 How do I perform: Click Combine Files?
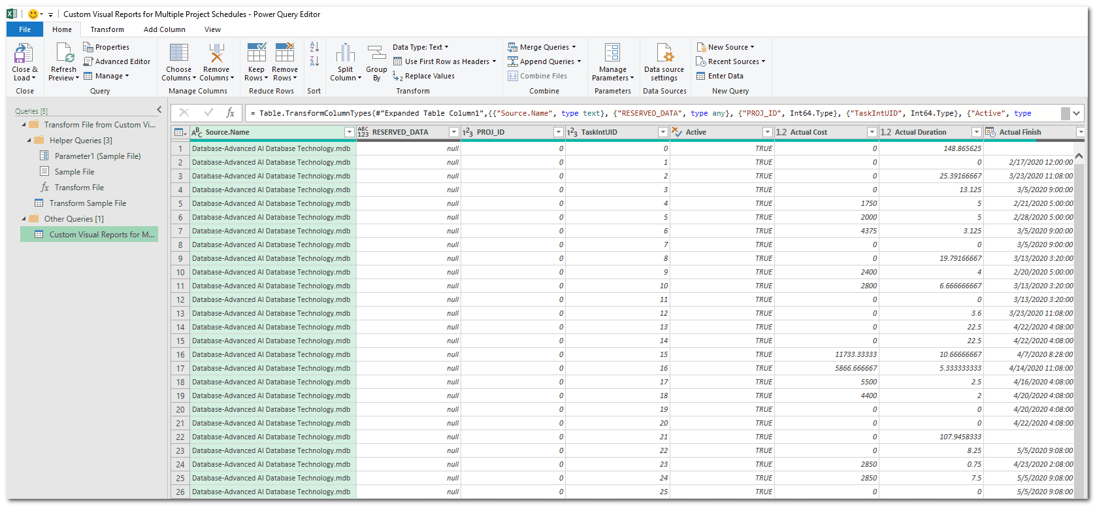(x=538, y=76)
